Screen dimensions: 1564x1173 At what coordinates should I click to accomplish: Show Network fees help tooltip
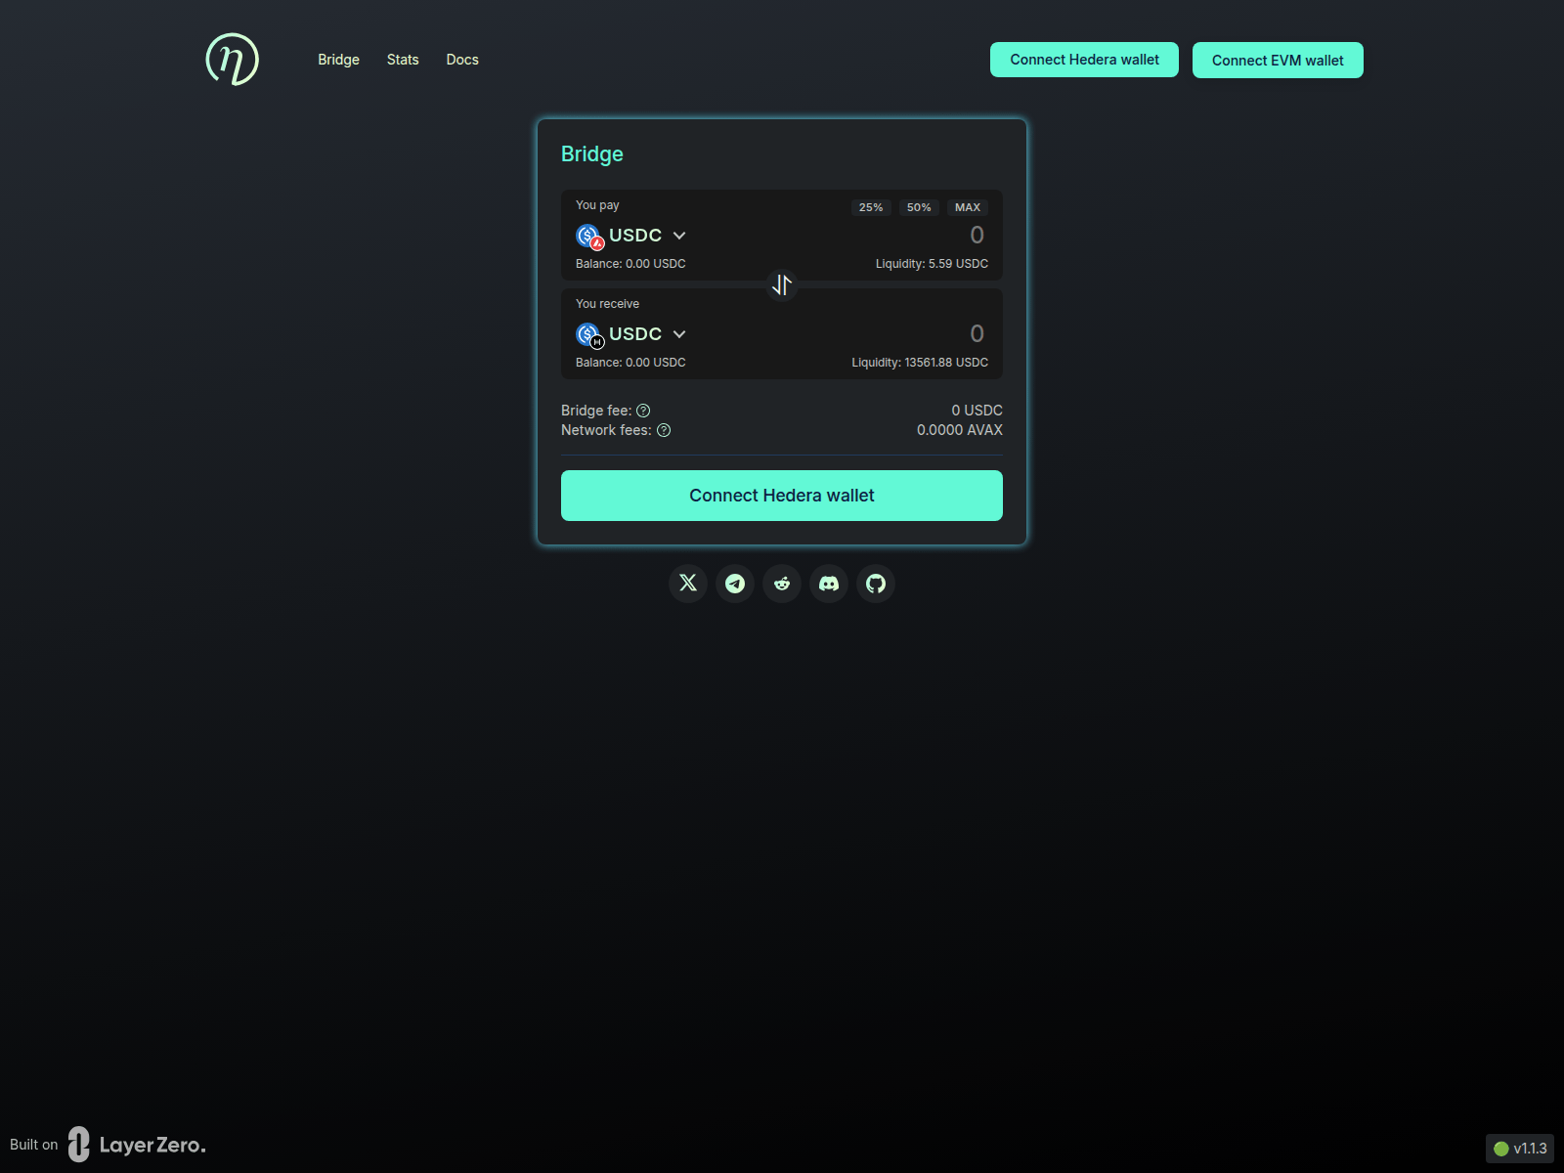tap(664, 430)
